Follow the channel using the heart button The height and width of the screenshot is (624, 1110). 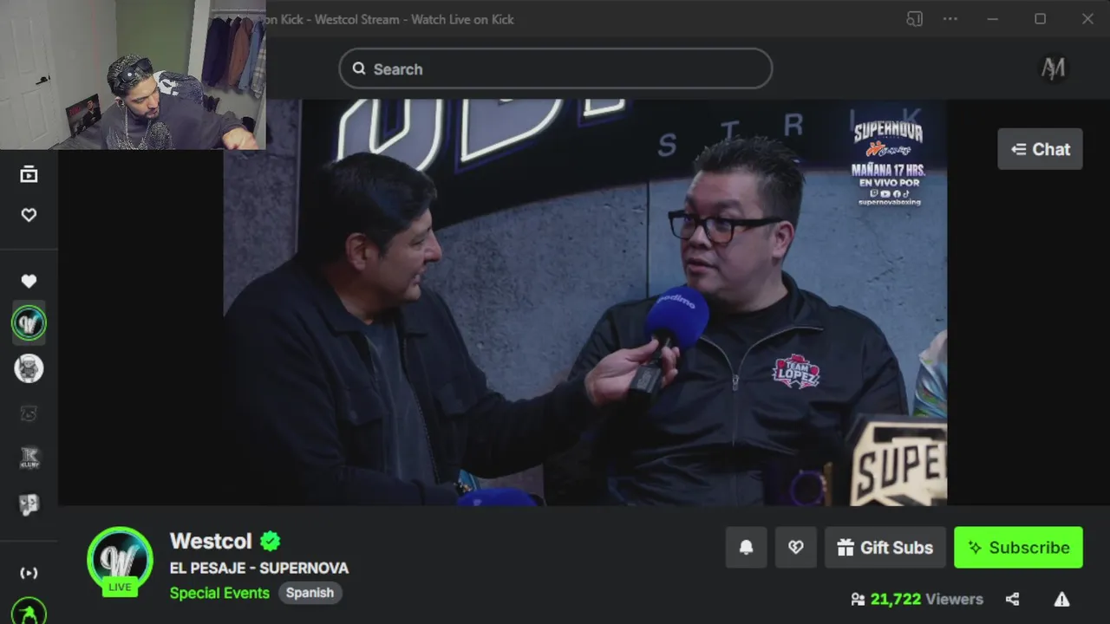[x=795, y=548]
